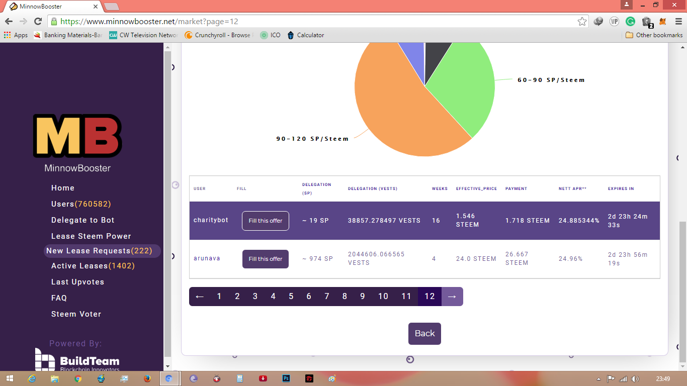Screen dimensions: 687x386
Task: Click the Back button below pagination
Action: click(424, 334)
